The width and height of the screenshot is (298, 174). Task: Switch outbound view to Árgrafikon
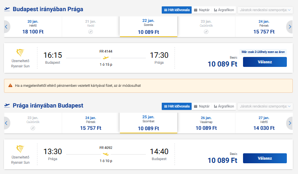pos(224,10)
